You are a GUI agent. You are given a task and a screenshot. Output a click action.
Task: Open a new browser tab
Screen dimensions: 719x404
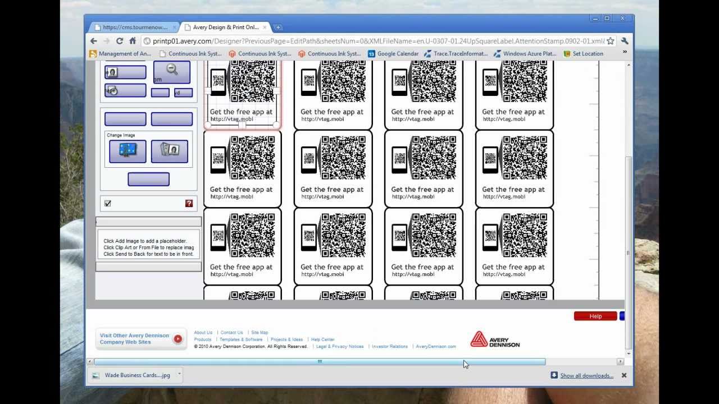277,27
